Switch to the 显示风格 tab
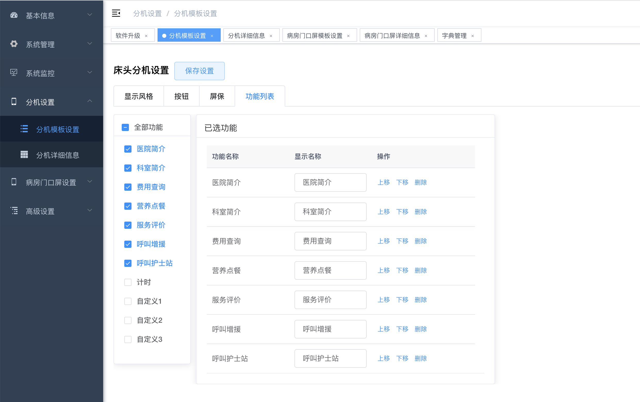 pyautogui.click(x=138, y=96)
